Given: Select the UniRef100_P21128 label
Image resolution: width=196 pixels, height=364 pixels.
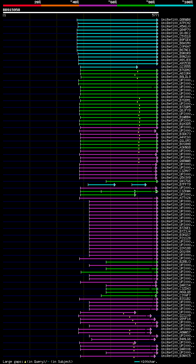Looking at the screenshot, I should click(176, 239).
